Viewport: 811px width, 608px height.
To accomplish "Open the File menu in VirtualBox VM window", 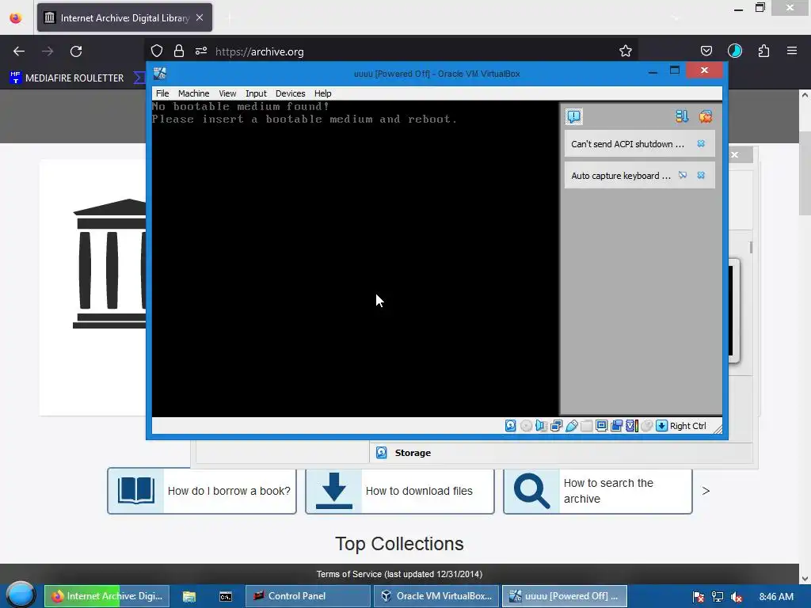I will click(x=162, y=93).
